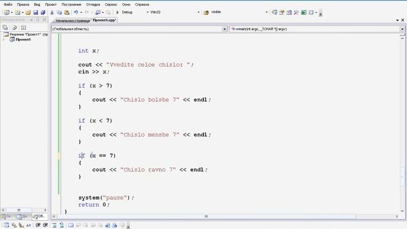Open the active files list arrow

[397, 20]
